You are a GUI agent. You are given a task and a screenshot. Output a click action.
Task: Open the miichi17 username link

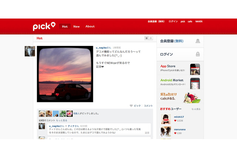[179, 117]
